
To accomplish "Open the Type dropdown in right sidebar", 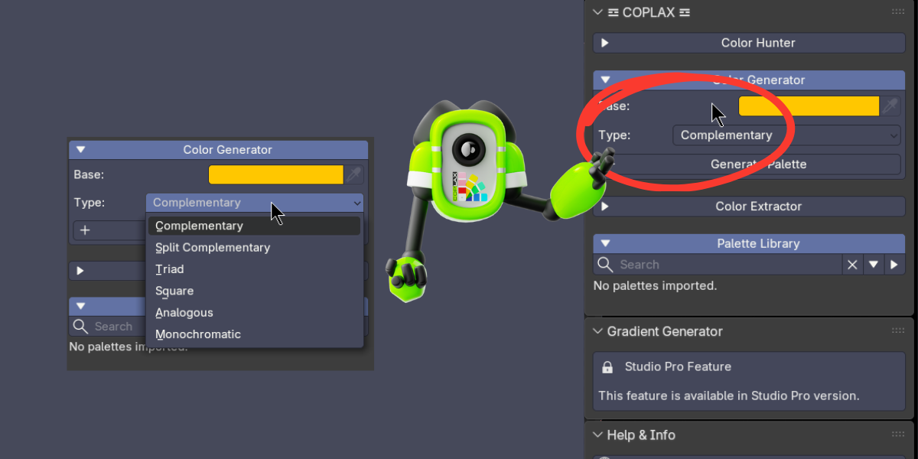I will tap(786, 135).
